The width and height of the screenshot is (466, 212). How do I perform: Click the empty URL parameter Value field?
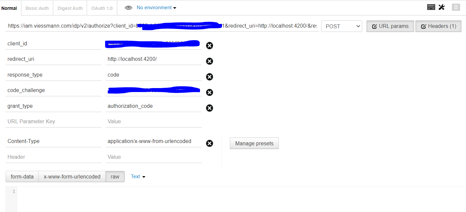pos(154,122)
